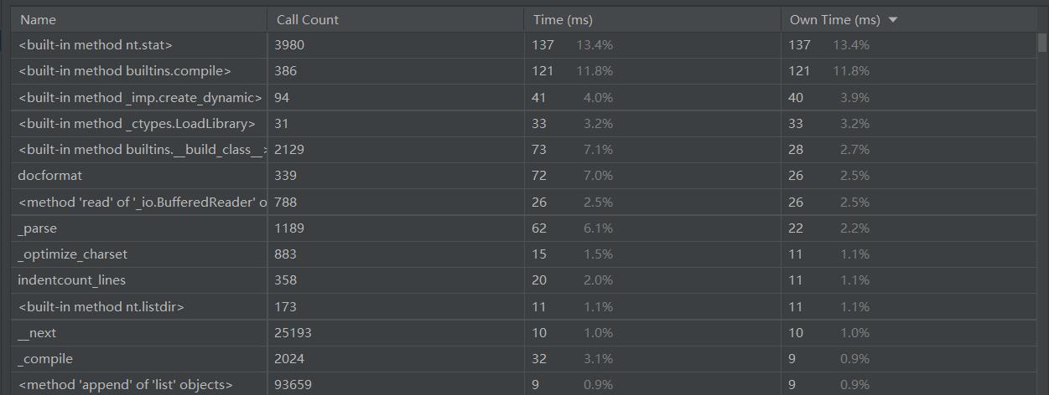Sort by Own Time (ms) header
Viewport: 1049px width, 395px height.
[x=833, y=20]
